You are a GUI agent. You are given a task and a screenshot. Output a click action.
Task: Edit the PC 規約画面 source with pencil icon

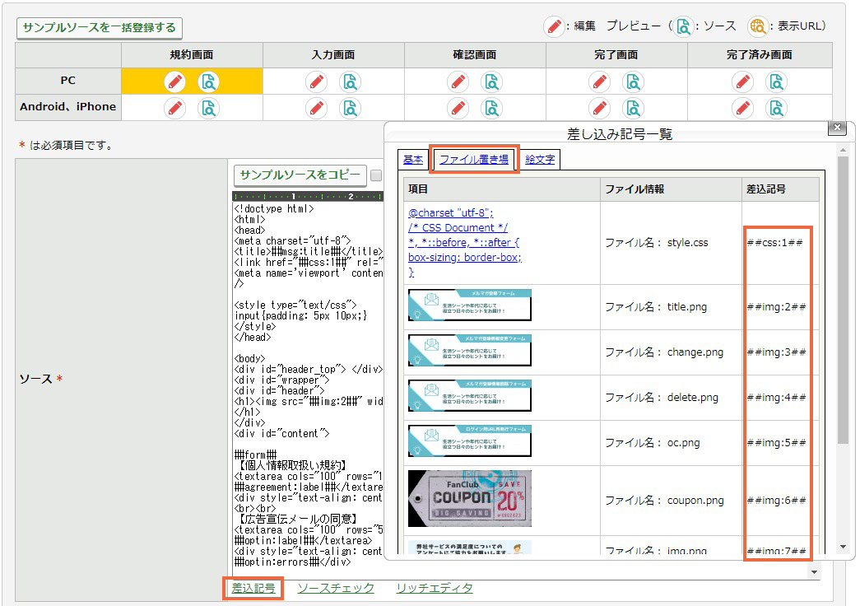[x=175, y=82]
